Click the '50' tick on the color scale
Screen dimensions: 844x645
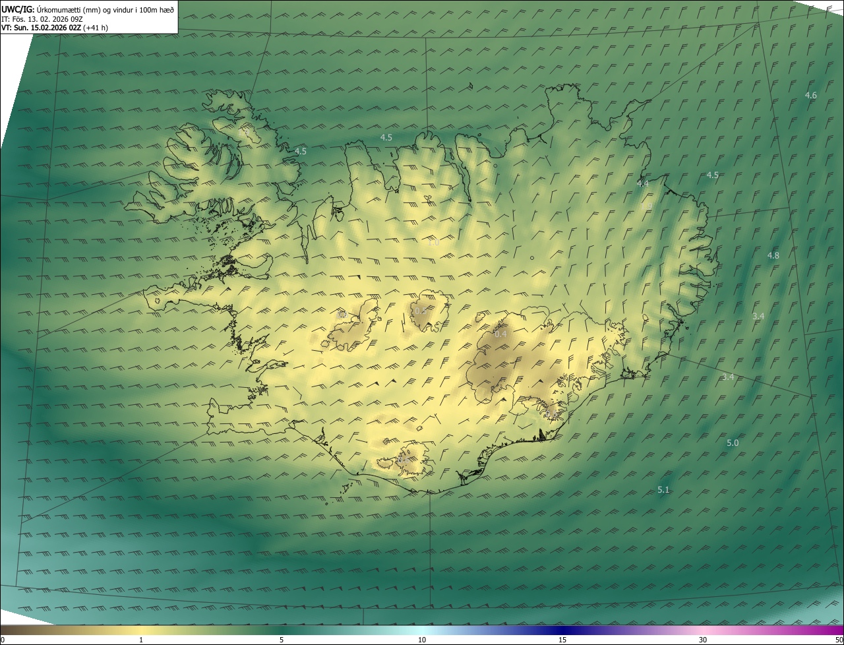839,640
